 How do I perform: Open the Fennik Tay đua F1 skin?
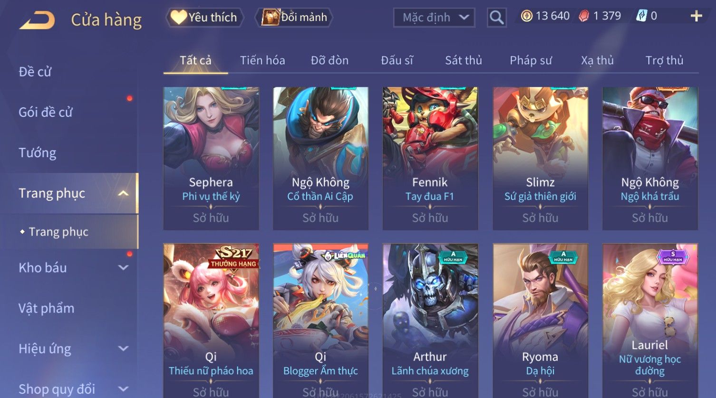[x=430, y=159]
